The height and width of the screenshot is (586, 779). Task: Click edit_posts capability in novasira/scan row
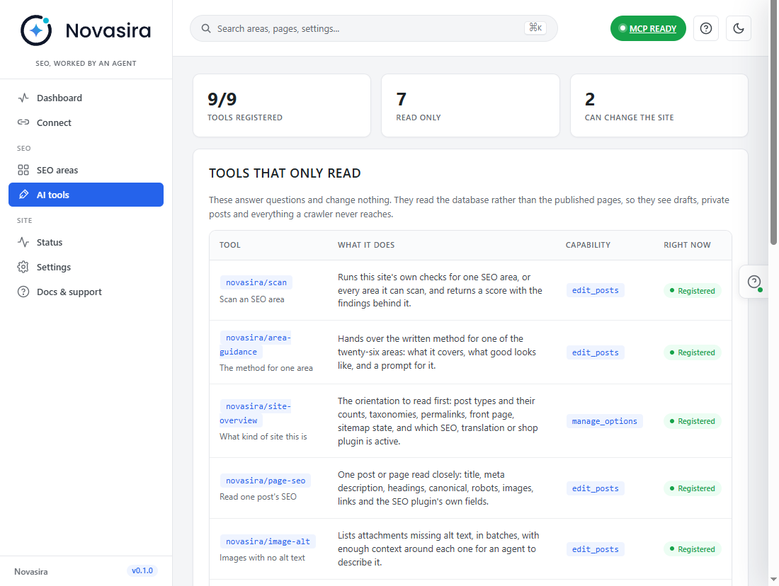coord(595,290)
